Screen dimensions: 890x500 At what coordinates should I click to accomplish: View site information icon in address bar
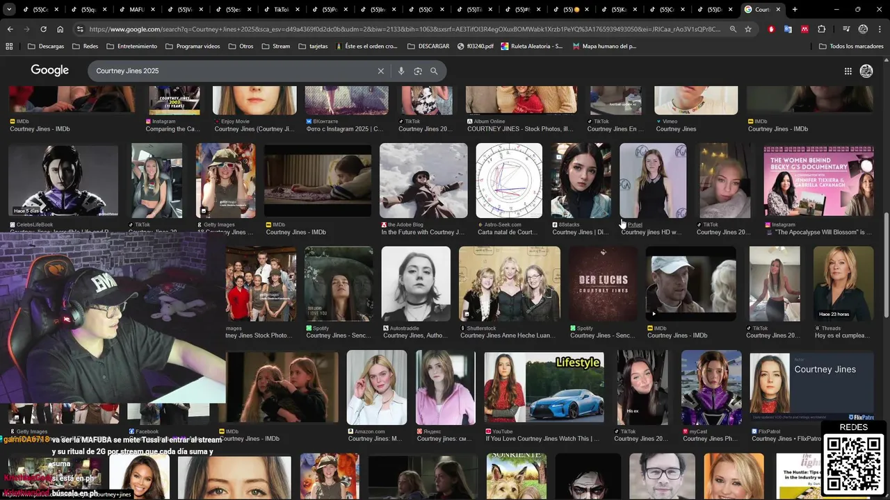[80, 29]
